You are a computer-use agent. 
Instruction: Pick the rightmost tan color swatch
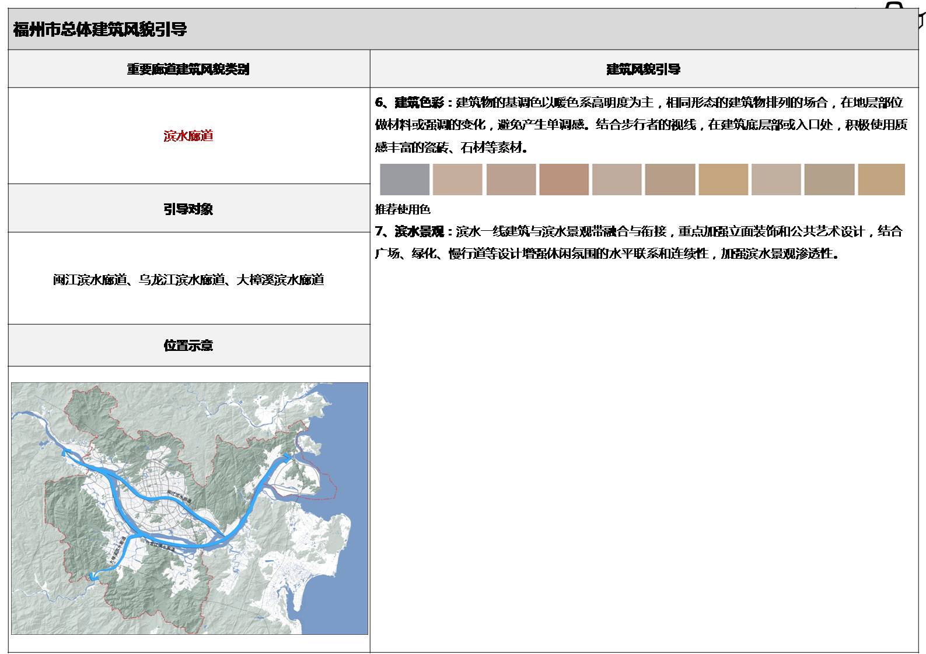881,180
